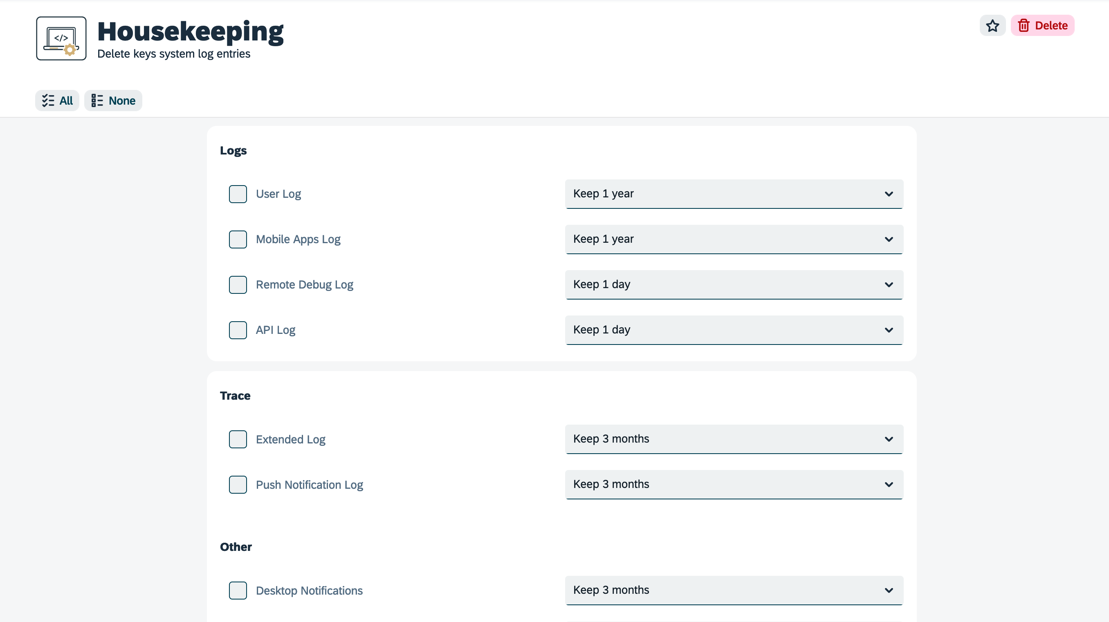Click the favorite star icon
This screenshot has height=622, width=1109.
992,26
